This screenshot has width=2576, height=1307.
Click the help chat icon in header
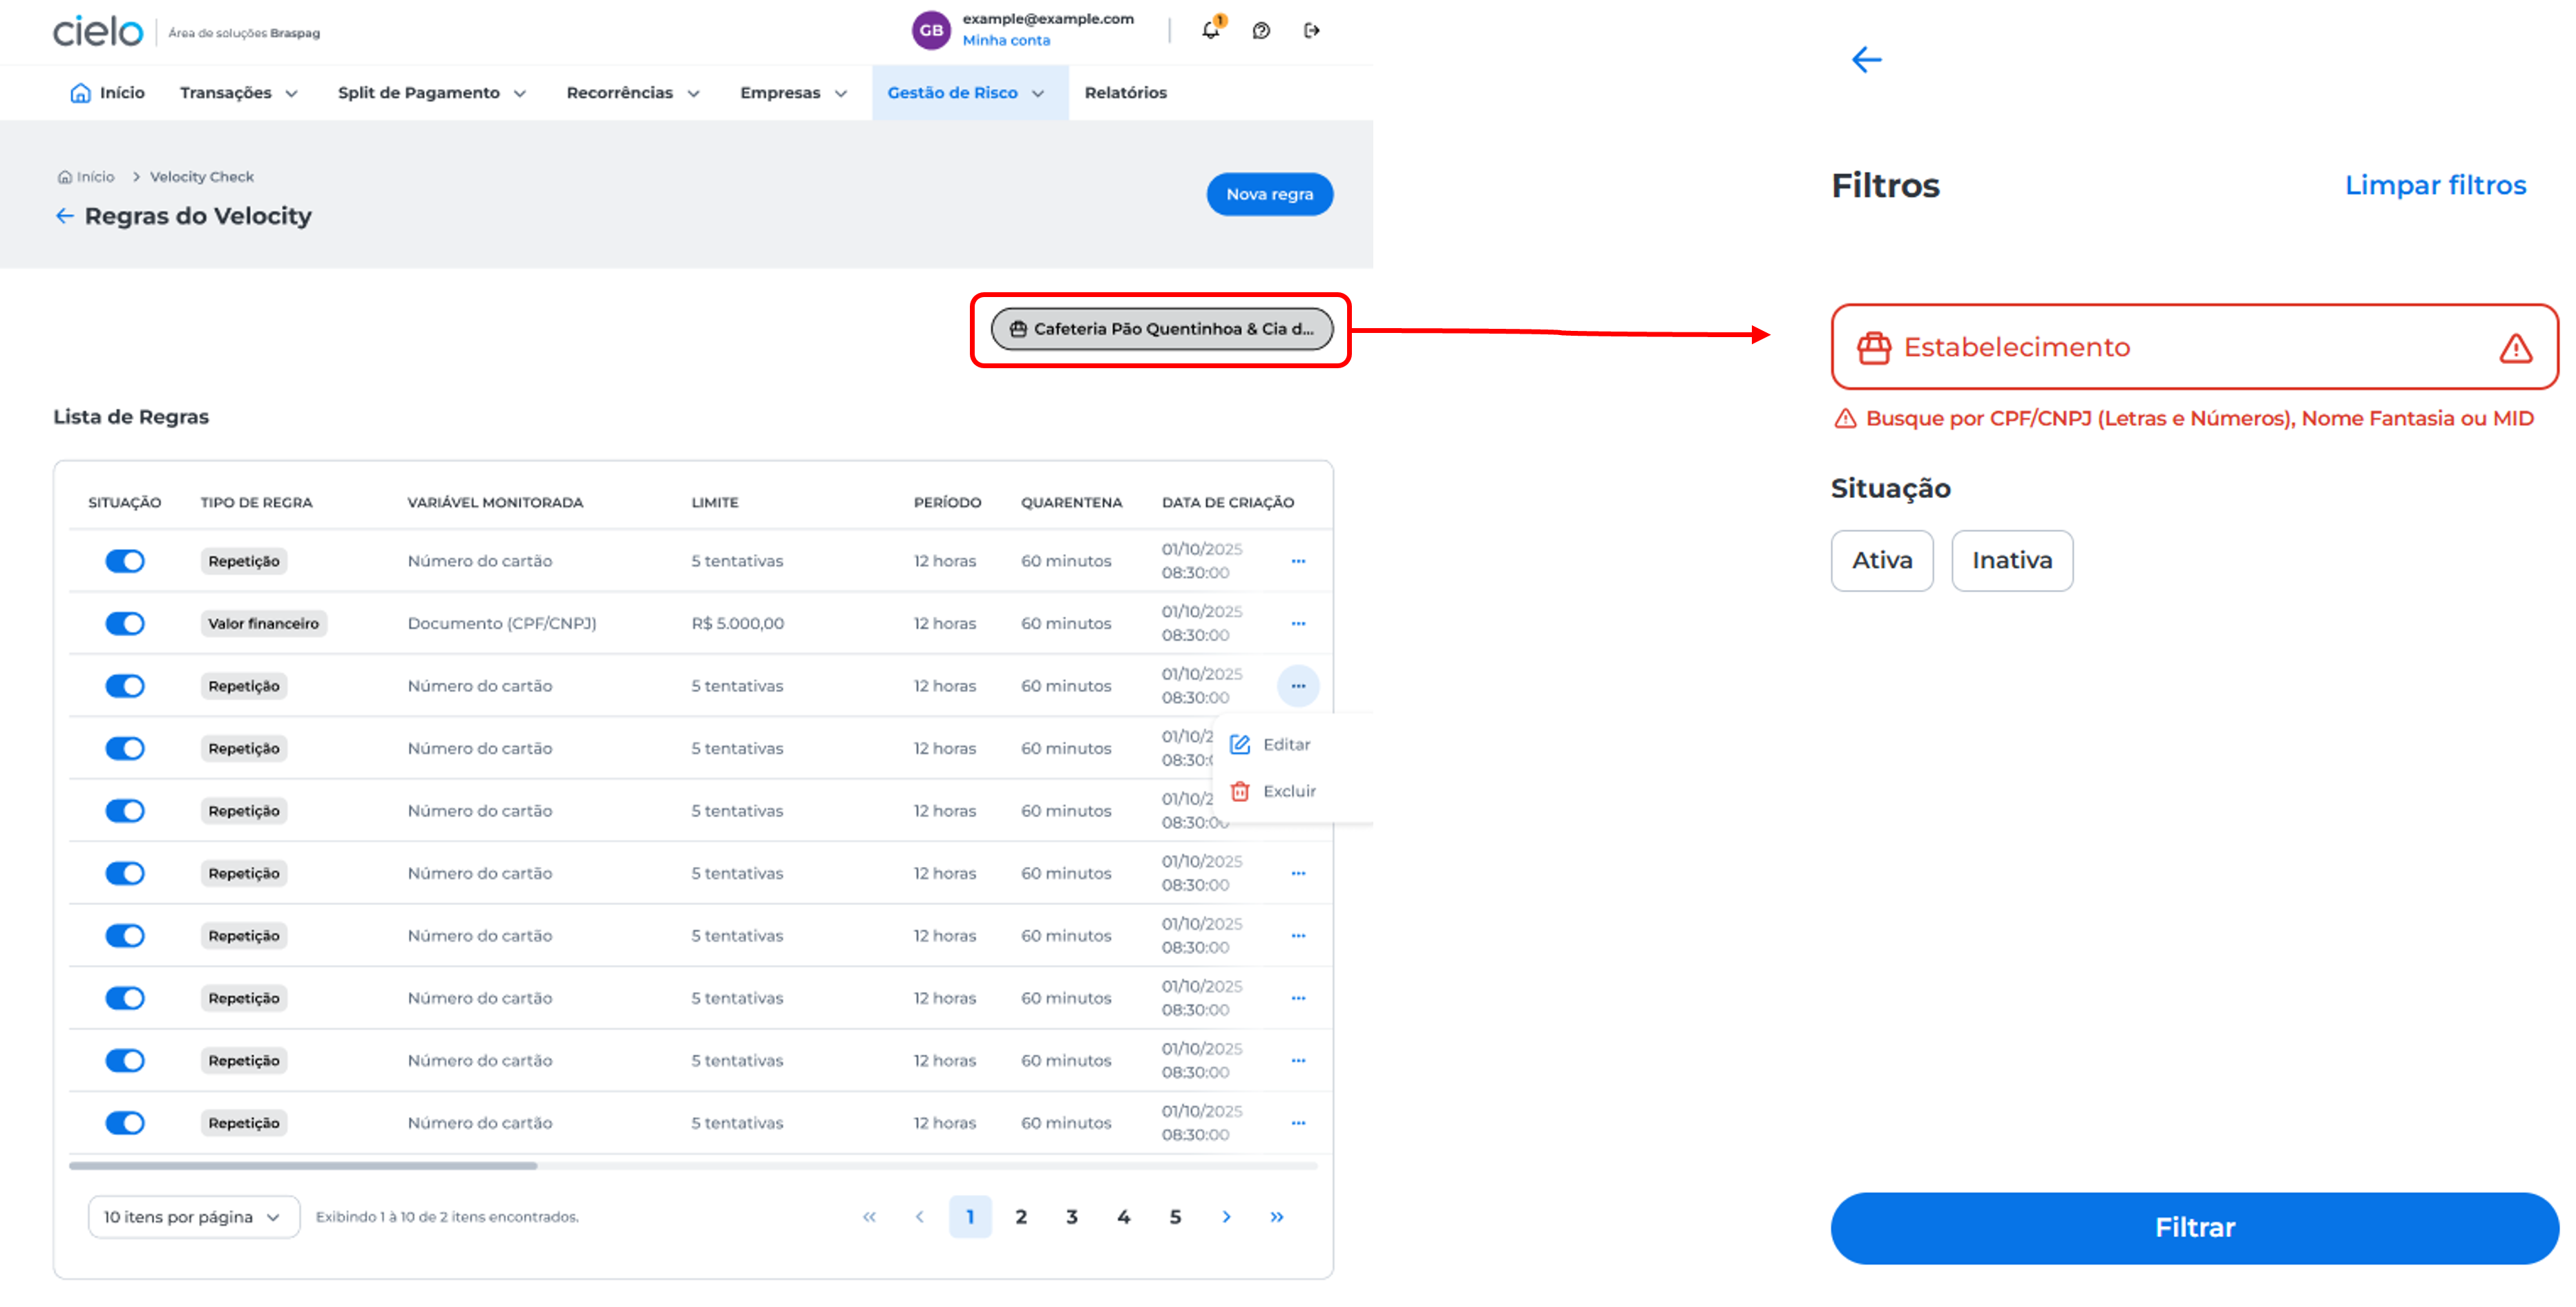1261,31
